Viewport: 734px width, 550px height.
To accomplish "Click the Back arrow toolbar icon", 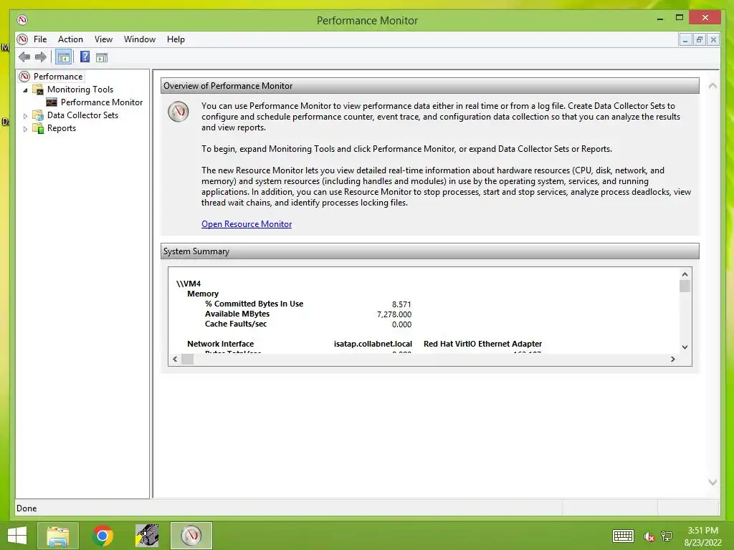I will click(x=24, y=57).
